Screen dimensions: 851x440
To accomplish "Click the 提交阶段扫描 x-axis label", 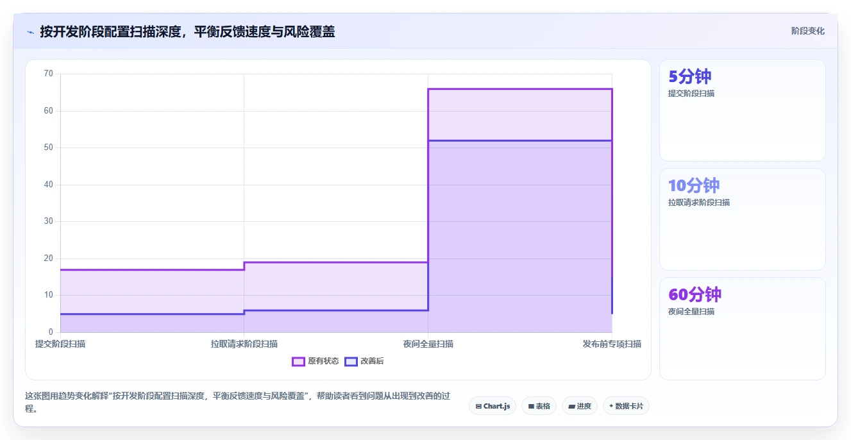I will point(60,344).
